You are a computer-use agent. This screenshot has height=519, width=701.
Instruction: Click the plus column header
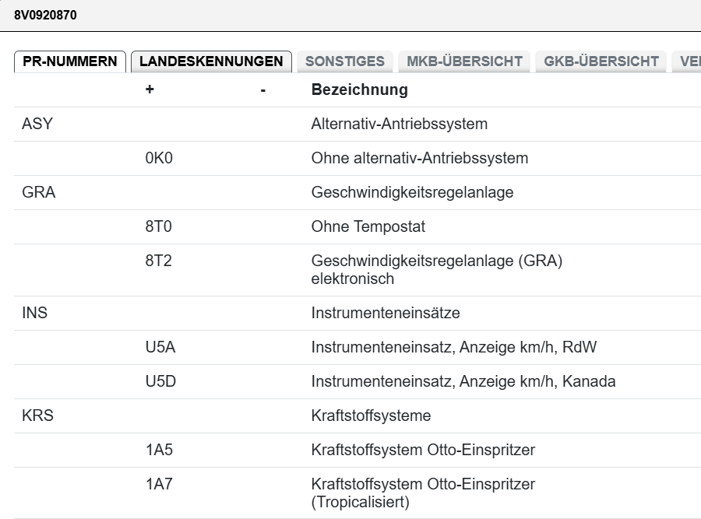[150, 89]
